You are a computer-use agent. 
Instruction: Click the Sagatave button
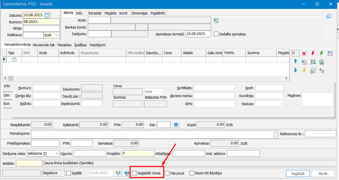coord(53,173)
